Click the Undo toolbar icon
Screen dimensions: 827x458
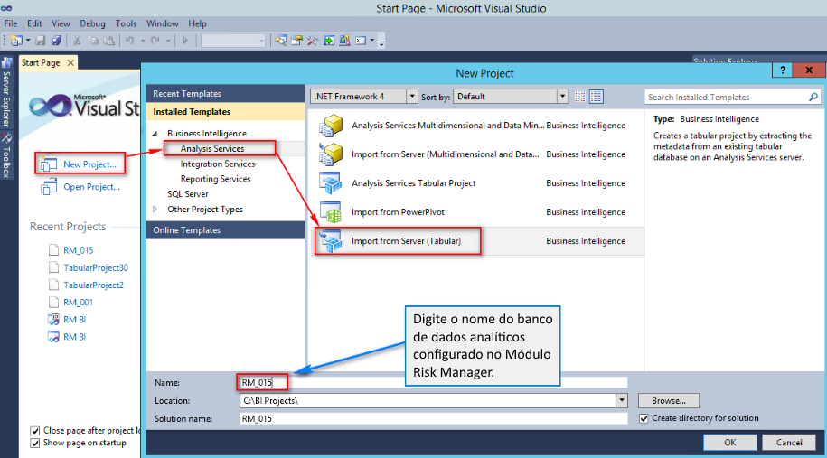tap(130, 41)
